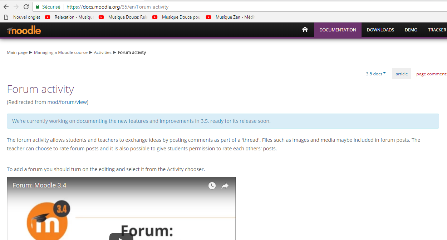Click the Share arrow icon on video

[x=225, y=186]
